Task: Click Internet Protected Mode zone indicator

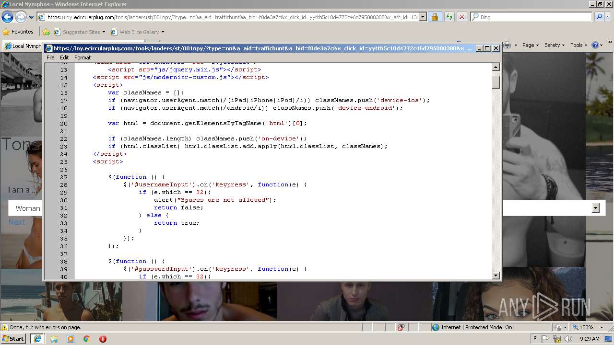Action: tap(472, 327)
